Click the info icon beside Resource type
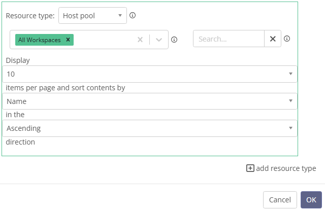This screenshot has width=325, height=212. coord(133,15)
